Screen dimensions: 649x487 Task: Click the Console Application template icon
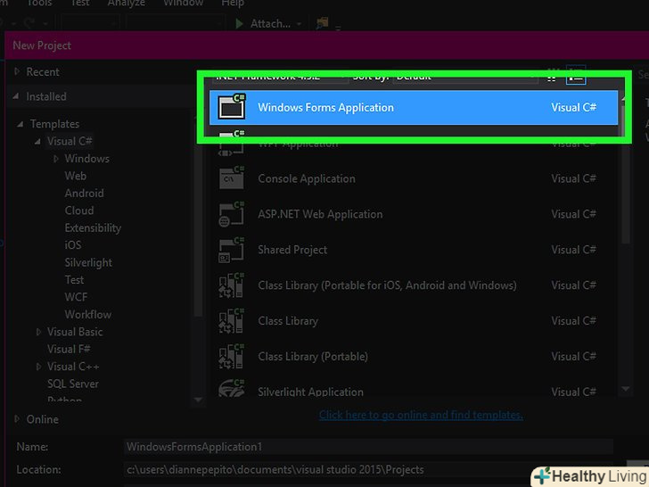click(232, 178)
